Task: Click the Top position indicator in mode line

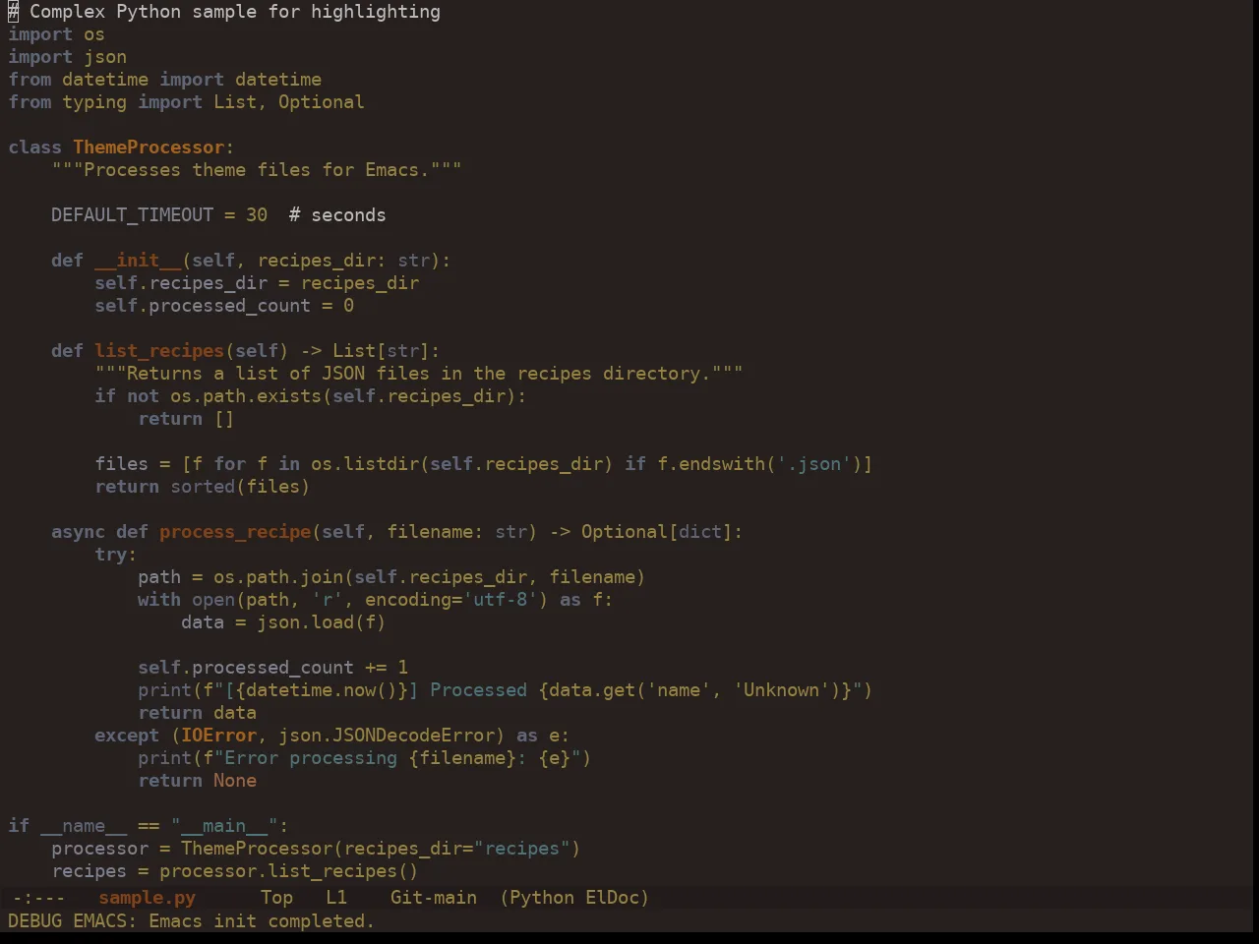Action: (276, 898)
